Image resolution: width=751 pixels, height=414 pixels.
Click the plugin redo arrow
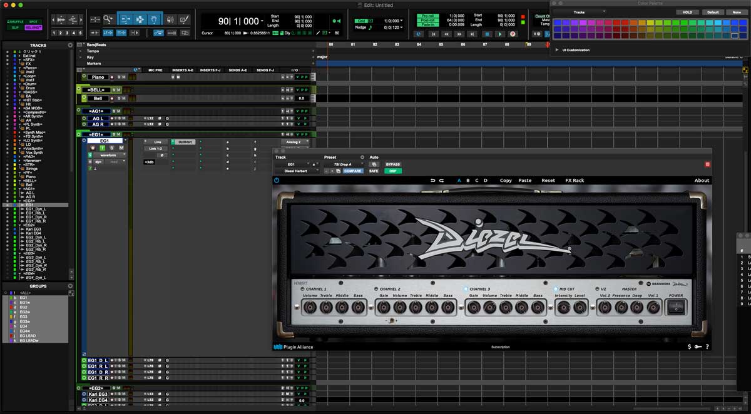441,180
